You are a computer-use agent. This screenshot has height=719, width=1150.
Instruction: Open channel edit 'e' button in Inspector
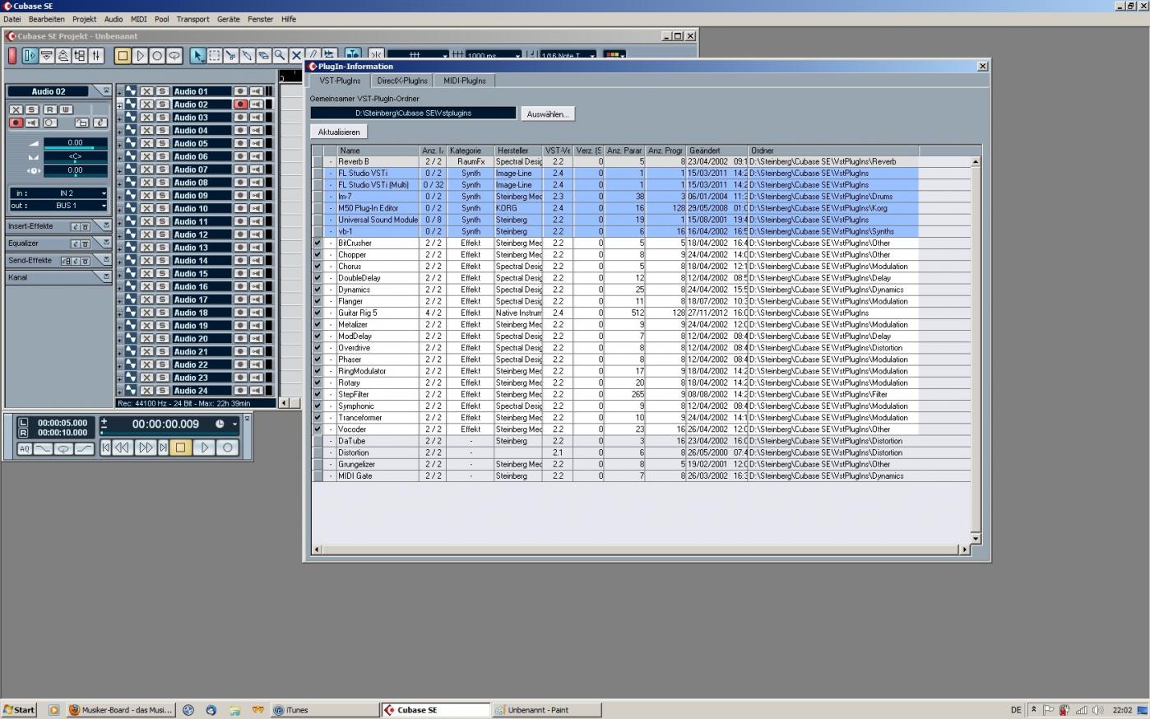click(x=100, y=123)
